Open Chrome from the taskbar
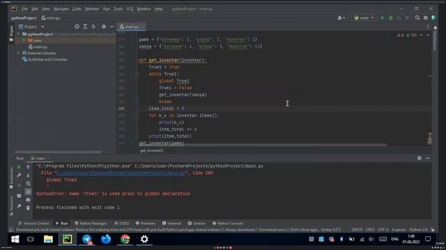This screenshot has width=446, height=250. tap(125, 239)
